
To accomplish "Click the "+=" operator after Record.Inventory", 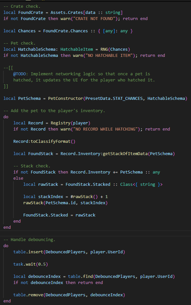I will pos(115,172).
